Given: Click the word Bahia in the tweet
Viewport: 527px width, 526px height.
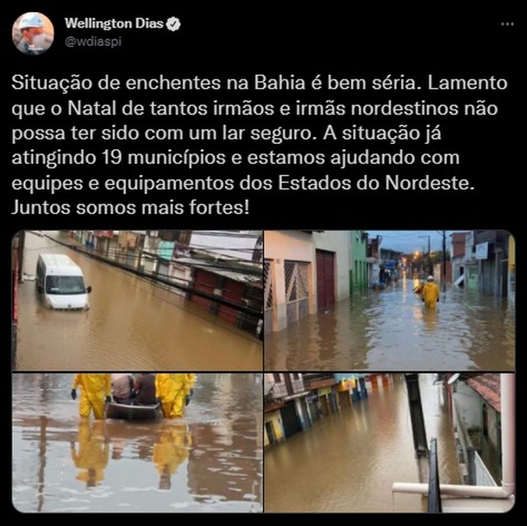Looking at the screenshot, I should tap(279, 83).
